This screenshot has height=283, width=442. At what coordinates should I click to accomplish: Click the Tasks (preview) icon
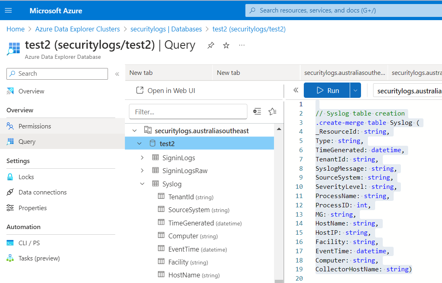(10, 258)
